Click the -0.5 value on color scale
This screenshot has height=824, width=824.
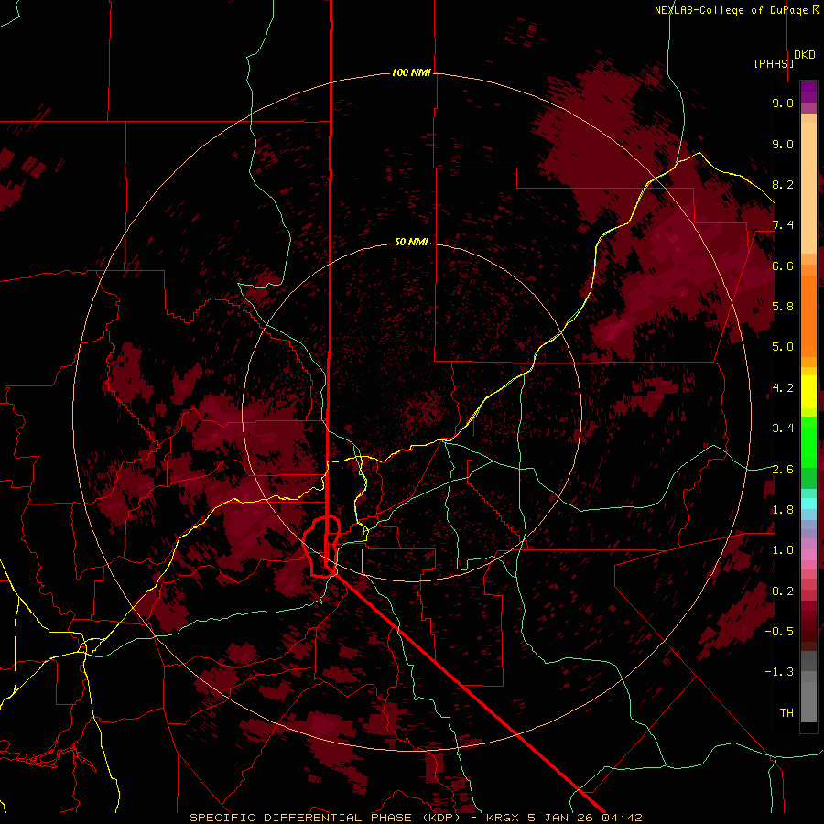779,632
